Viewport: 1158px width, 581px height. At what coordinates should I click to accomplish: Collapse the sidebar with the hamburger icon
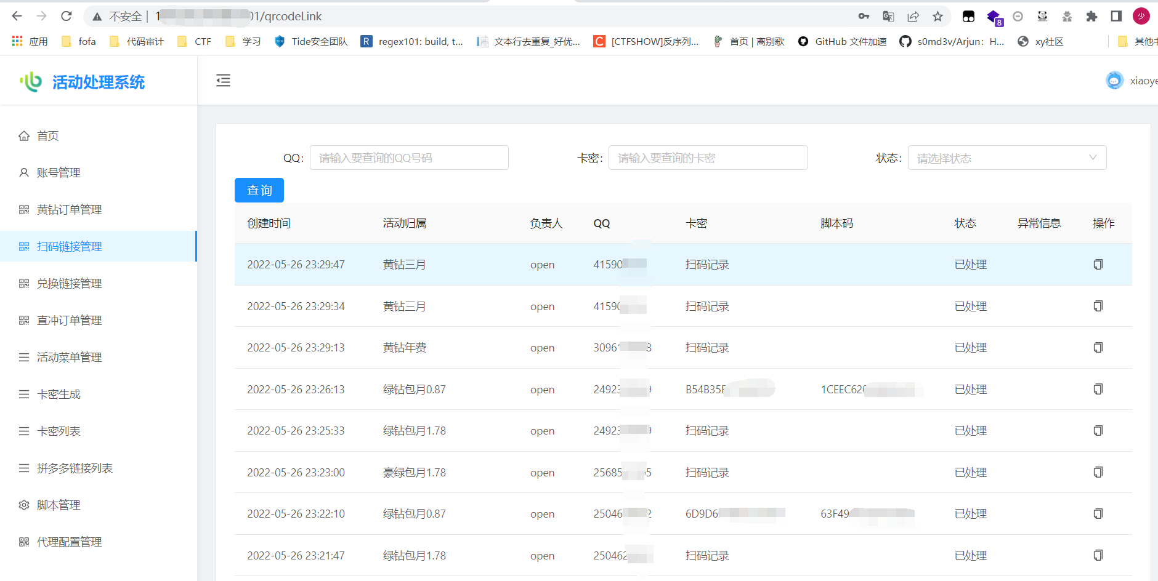click(223, 81)
